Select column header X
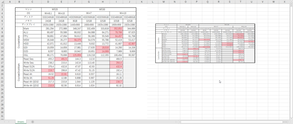293x124 pixels. pos(285,2)
